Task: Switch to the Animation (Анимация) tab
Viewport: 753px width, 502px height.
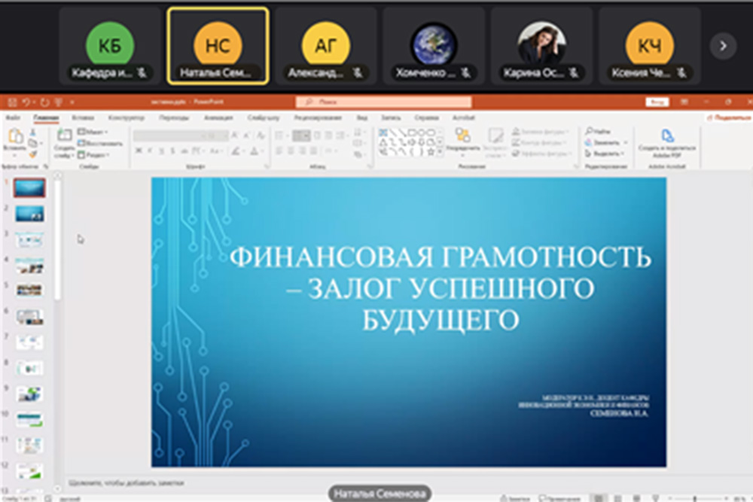Action: (218, 118)
